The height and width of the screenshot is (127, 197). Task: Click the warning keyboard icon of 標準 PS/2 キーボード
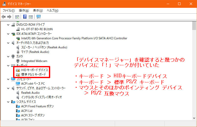point(18,75)
